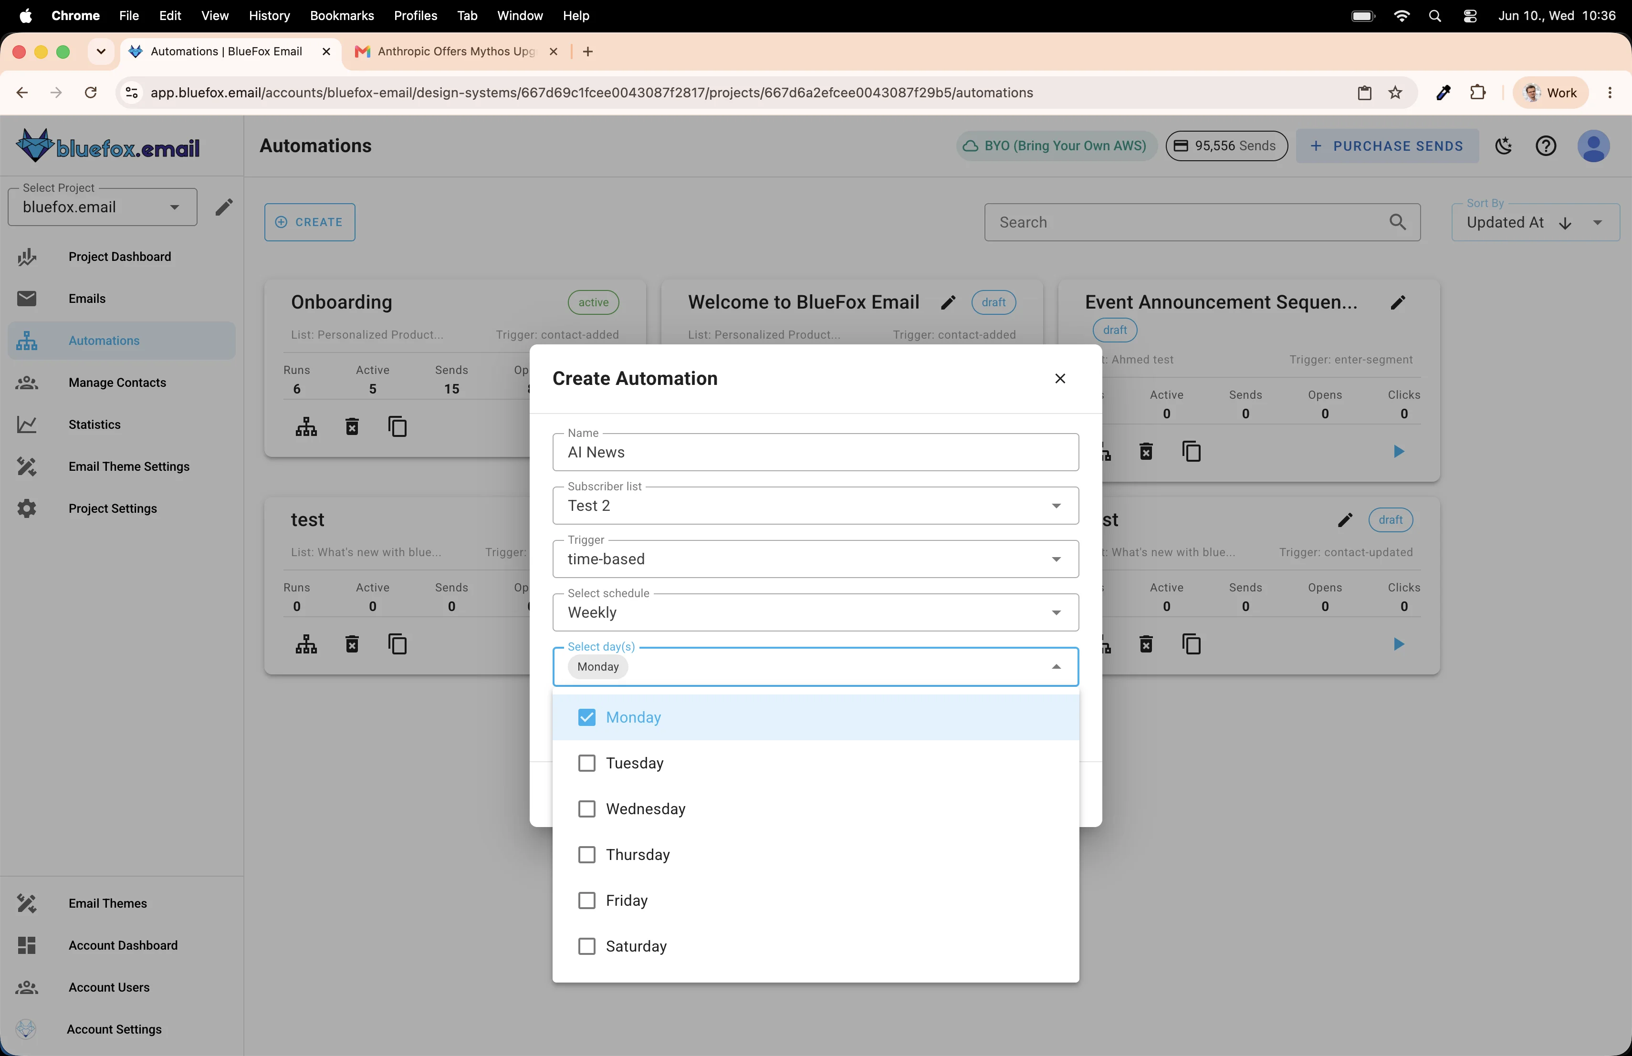Image resolution: width=1632 pixels, height=1056 pixels.
Task: Open Account Dashboard link
Action: coord(121,946)
